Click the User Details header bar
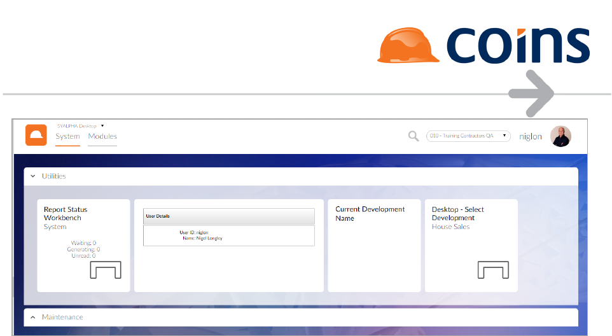This screenshot has width=612, height=336. [x=229, y=216]
